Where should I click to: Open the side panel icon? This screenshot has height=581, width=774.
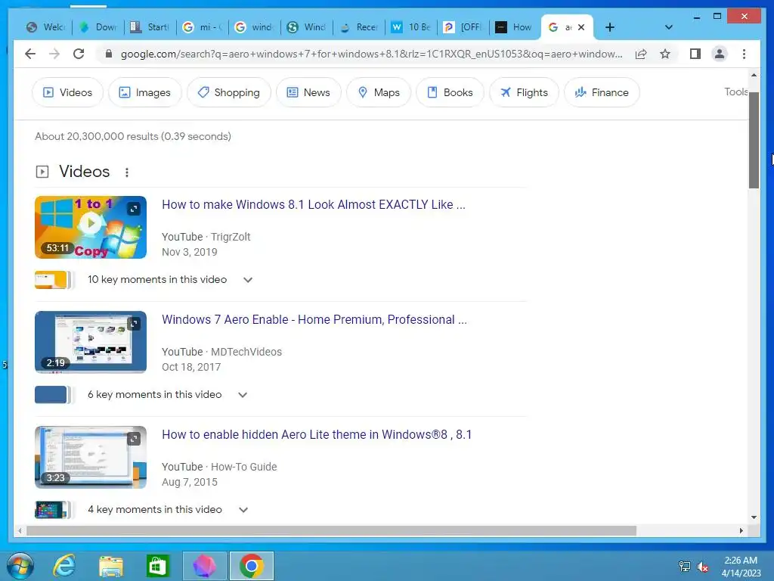(x=695, y=54)
